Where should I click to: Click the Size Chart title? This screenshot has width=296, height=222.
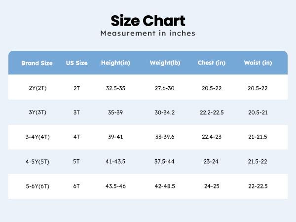[x=148, y=21]
